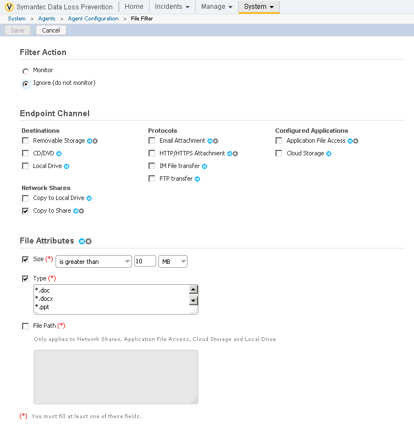The height and width of the screenshot is (433, 414).
Task: Click Windows icon next to CD/DVD
Action: click(x=59, y=154)
